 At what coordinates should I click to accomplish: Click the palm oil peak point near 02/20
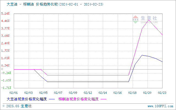(x=148, y=20)
